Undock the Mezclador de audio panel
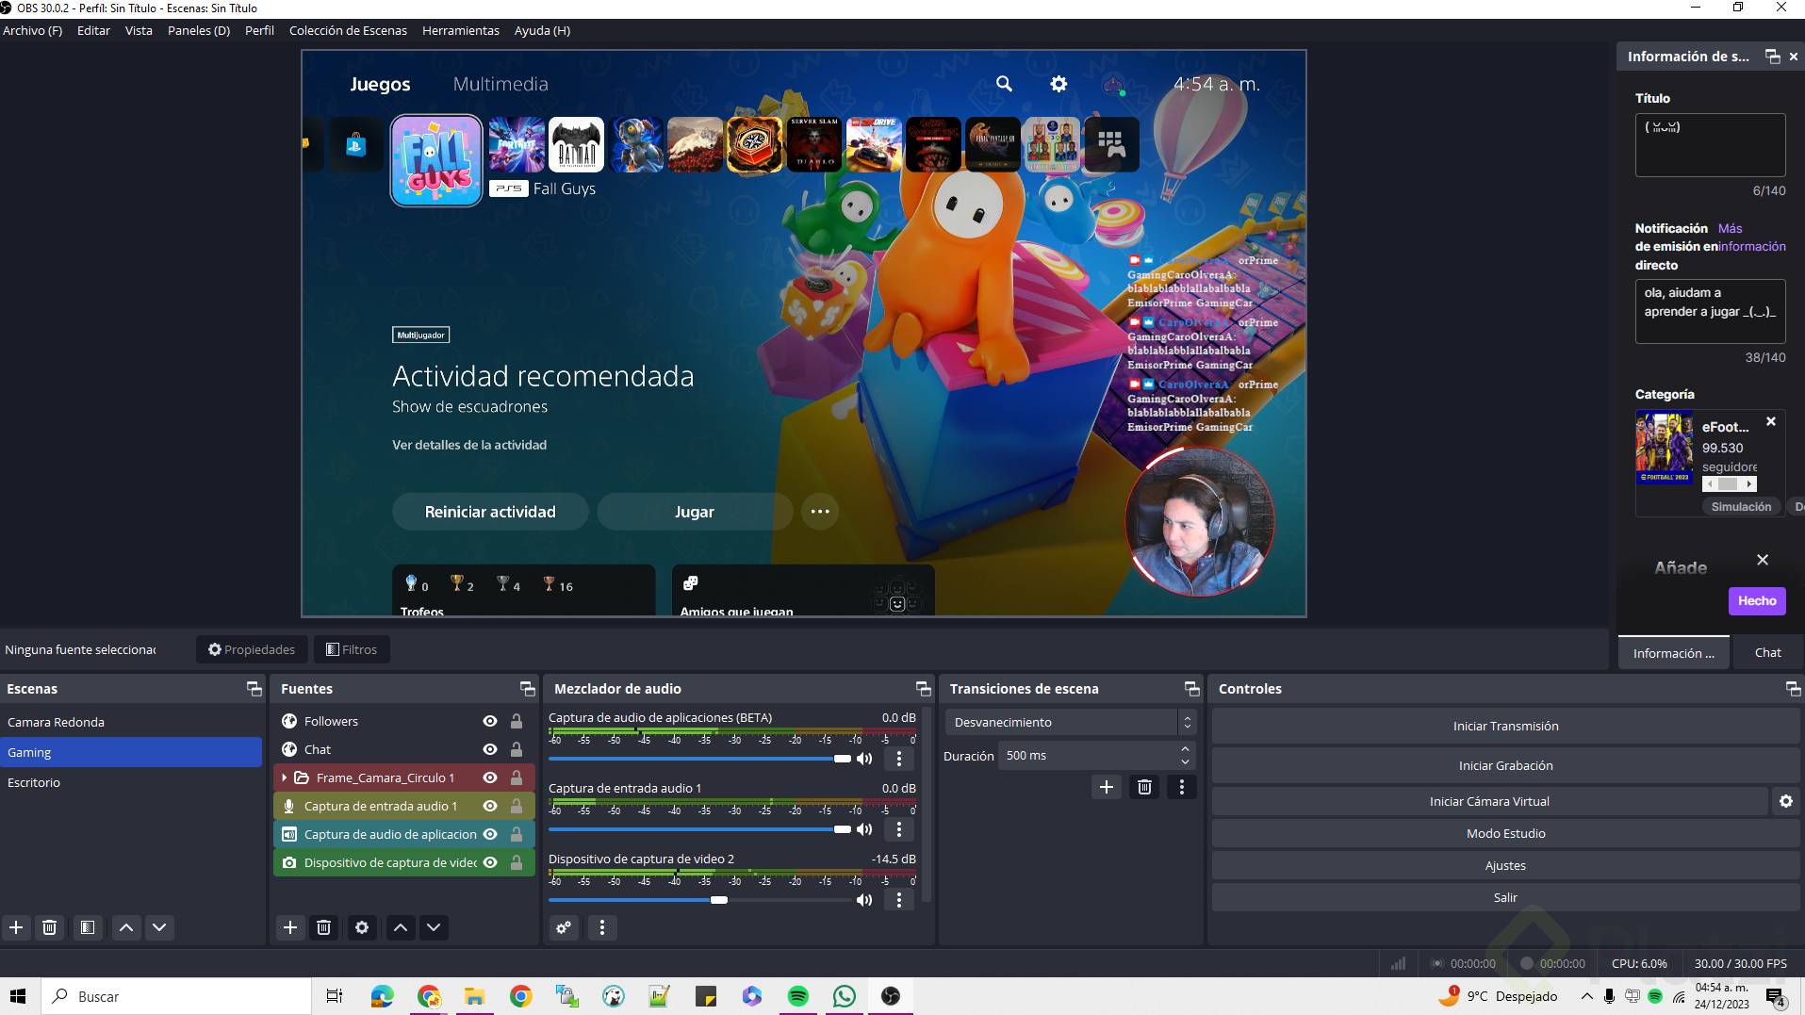1805x1015 pixels. click(x=924, y=689)
